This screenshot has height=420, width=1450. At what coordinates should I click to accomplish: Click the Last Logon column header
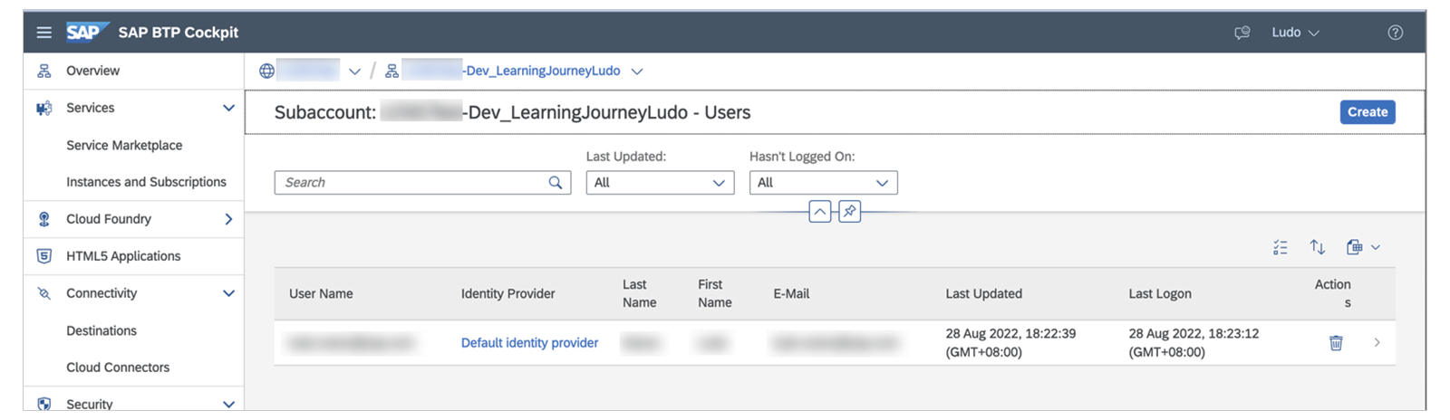1160,294
